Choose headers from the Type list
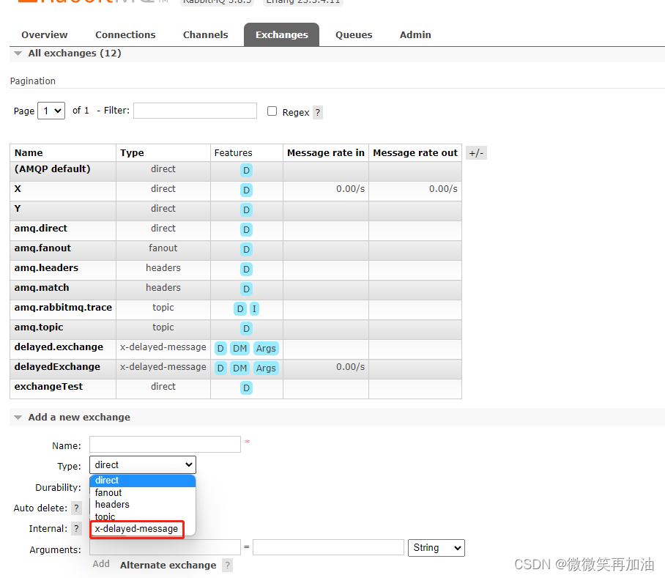The height and width of the screenshot is (578, 665). [x=143, y=505]
